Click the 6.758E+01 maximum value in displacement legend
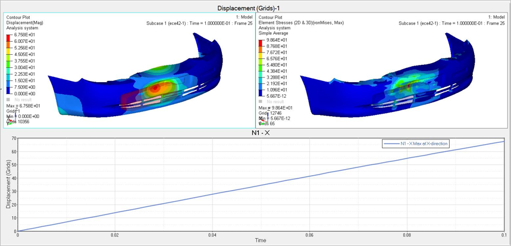This screenshot has width=511, height=246. tap(24, 35)
